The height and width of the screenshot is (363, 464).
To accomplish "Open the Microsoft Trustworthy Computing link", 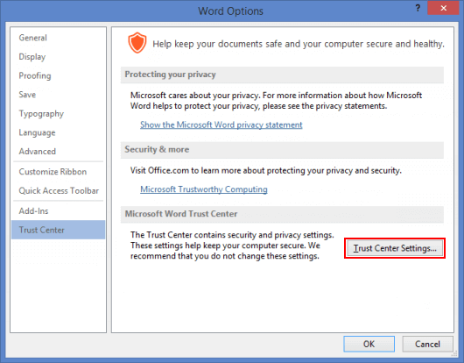I will (204, 189).
